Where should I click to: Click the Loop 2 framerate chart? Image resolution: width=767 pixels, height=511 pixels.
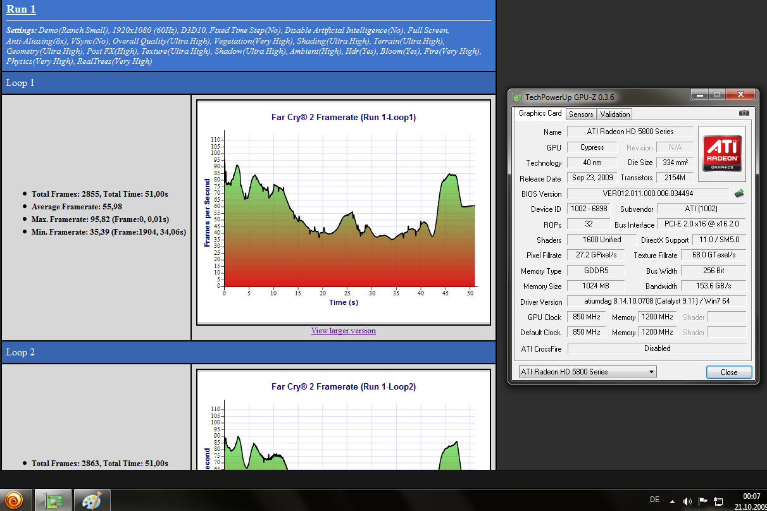pyautogui.click(x=344, y=420)
